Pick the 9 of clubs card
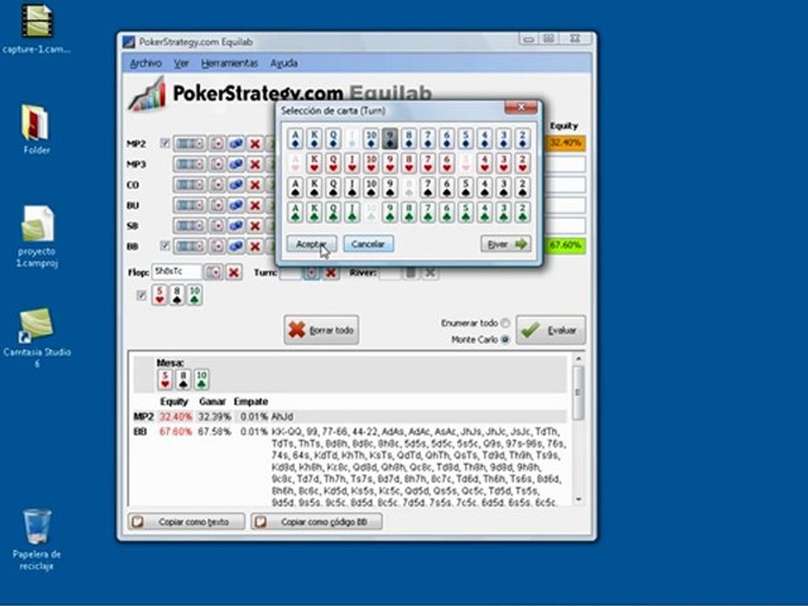This screenshot has width=808, height=606. (390, 212)
